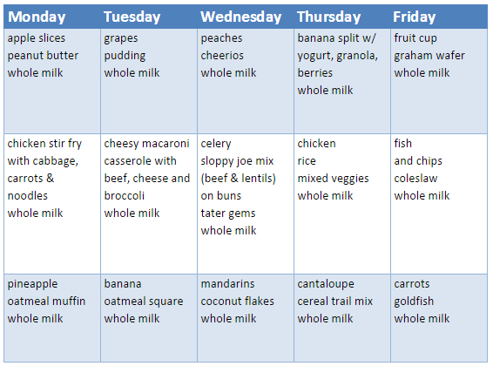493x366 pixels.
Task: Click the fish and chips cell
Action: (x=439, y=204)
